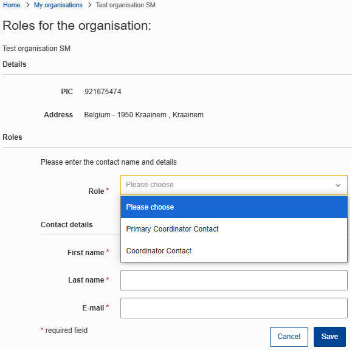Focus the Last name input field
352x350 pixels.
[234, 280]
